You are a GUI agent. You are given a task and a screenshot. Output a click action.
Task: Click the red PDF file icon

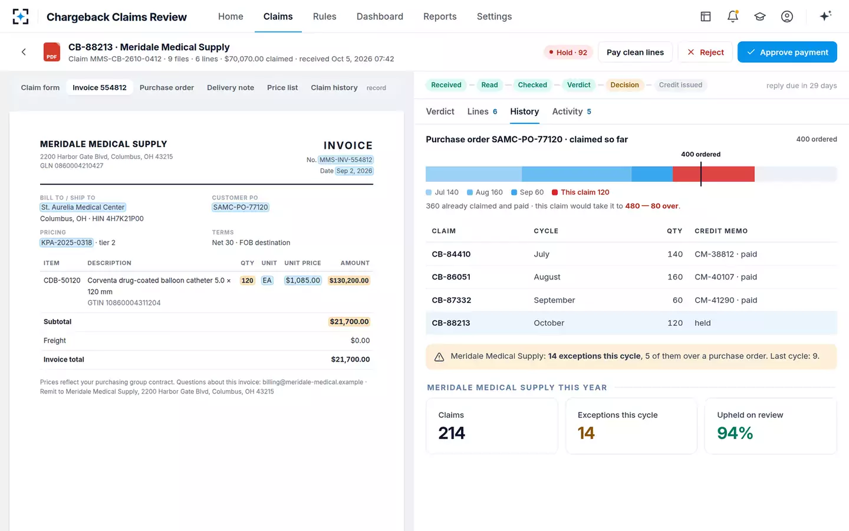(x=52, y=52)
